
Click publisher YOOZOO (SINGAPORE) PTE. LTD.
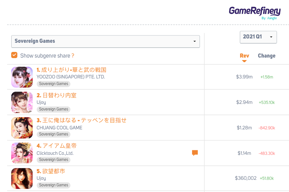click(71, 77)
